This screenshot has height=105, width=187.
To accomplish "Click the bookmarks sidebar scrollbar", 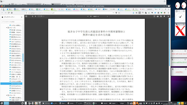I will [23, 58].
